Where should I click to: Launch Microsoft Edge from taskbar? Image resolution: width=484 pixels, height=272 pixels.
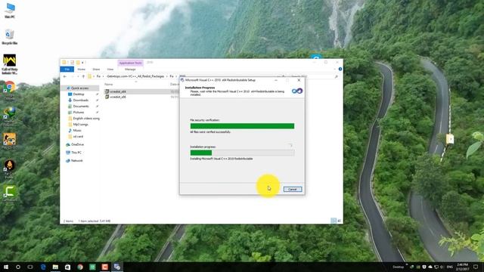pyautogui.click(x=43, y=267)
